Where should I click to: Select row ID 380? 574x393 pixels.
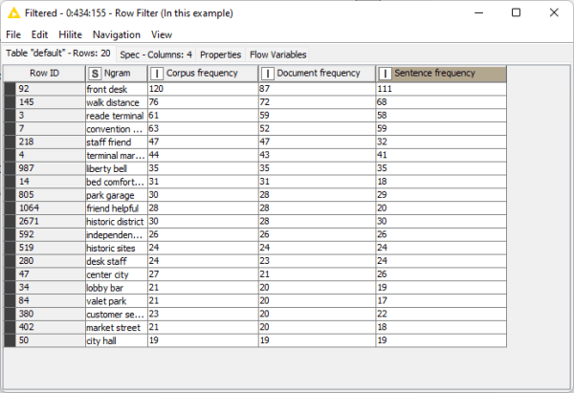click(x=50, y=314)
